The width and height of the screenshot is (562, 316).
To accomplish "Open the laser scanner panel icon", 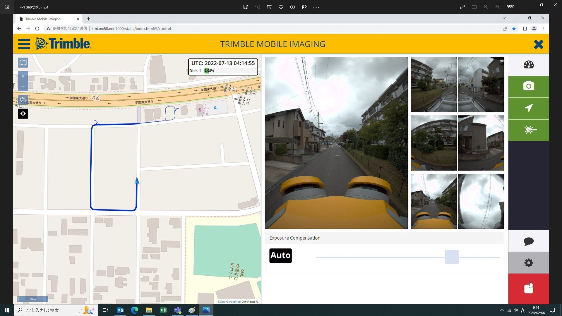I will click(528, 130).
